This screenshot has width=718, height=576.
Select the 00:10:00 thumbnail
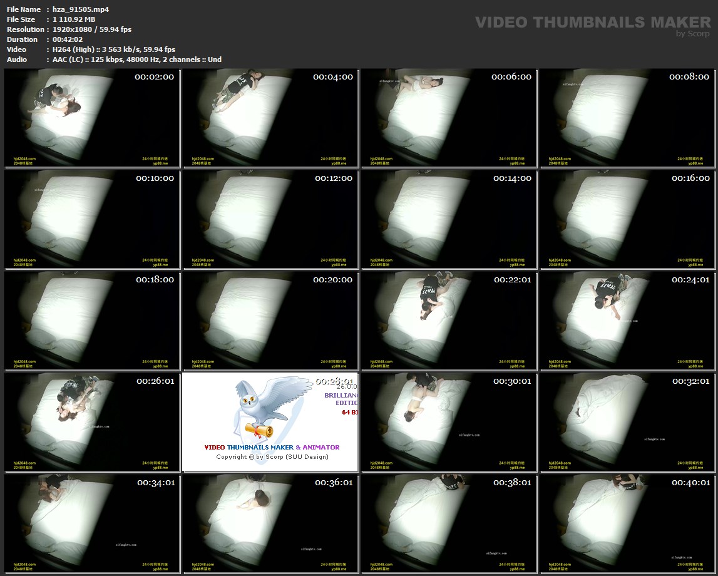(x=92, y=219)
